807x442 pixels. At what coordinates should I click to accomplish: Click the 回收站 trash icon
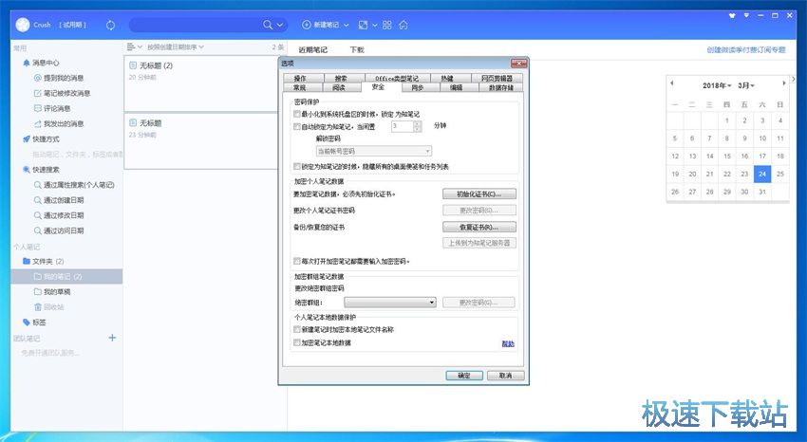click(x=37, y=306)
